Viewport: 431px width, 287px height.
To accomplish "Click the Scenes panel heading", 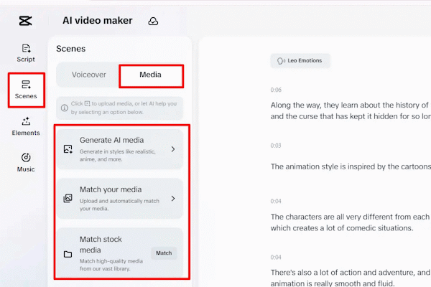I will pos(70,49).
